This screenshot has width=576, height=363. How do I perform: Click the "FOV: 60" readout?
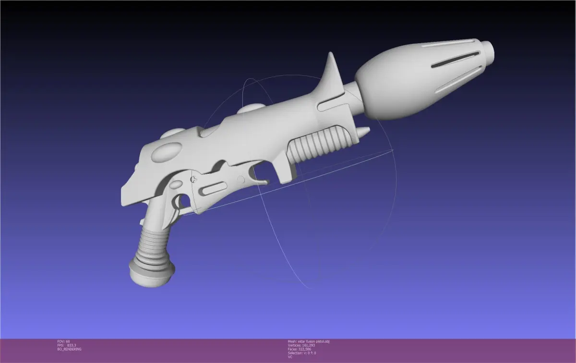tap(63, 341)
